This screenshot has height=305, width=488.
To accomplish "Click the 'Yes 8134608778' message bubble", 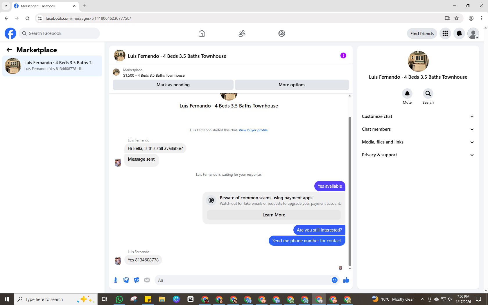I will tap(143, 260).
